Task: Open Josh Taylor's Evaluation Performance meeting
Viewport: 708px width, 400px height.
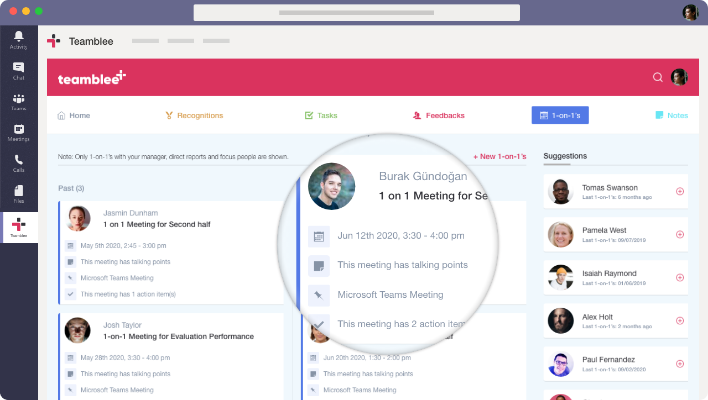Action: tap(179, 336)
